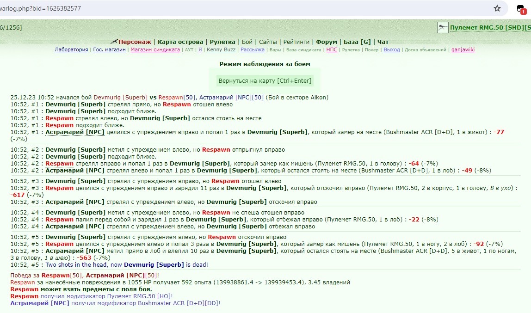
Task: Click Астрамарий [NPC] in round #1 line
Action: (x=75, y=132)
